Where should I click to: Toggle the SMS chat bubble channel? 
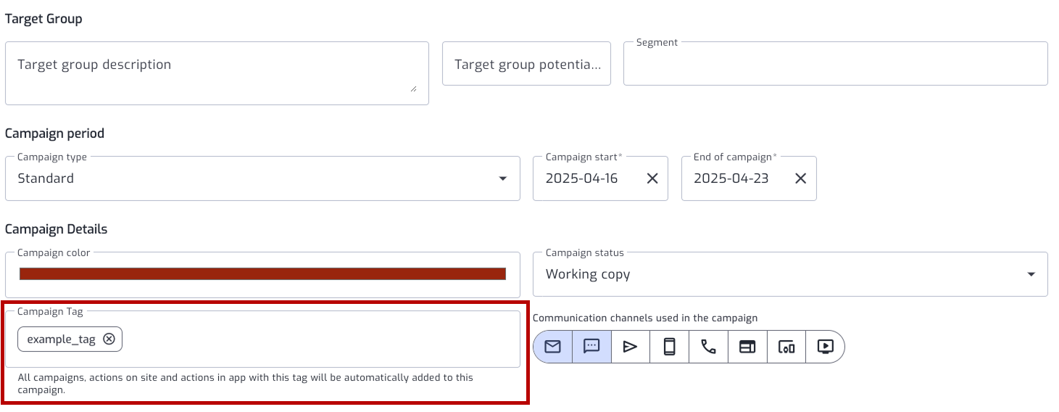click(592, 347)
